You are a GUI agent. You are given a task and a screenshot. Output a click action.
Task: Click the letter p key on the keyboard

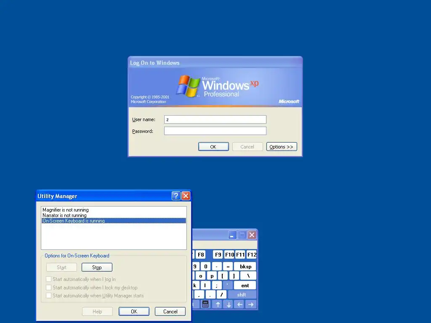click(212, 276)
